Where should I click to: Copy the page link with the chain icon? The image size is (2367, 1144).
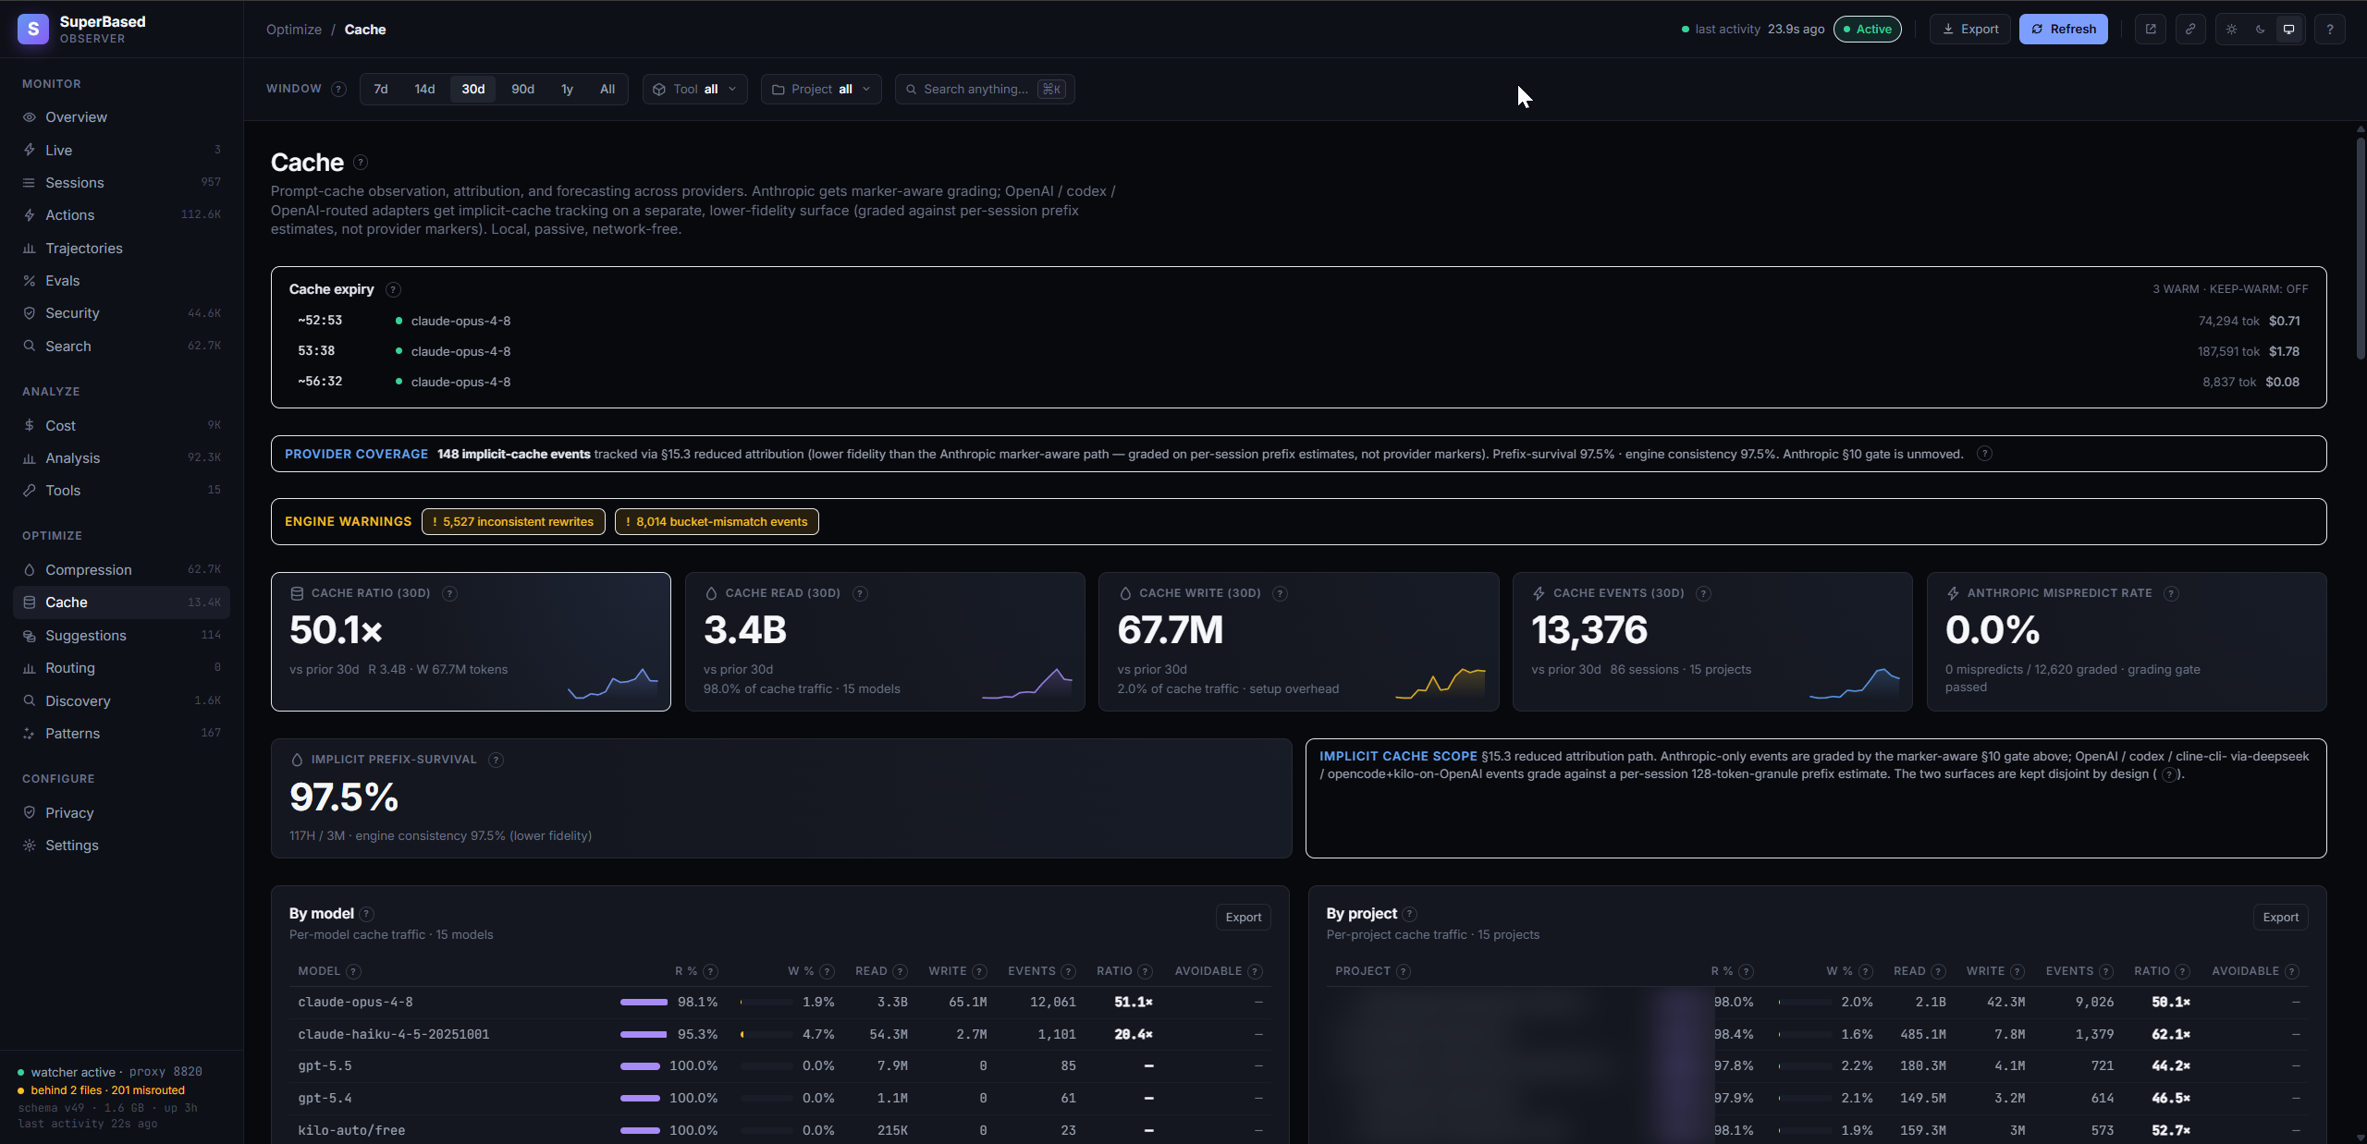(2190, 30)
